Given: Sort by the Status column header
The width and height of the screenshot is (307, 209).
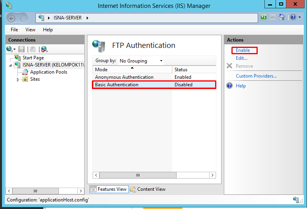Looking at the screenshot, I should pyautogui.click(x=194, y=69).
